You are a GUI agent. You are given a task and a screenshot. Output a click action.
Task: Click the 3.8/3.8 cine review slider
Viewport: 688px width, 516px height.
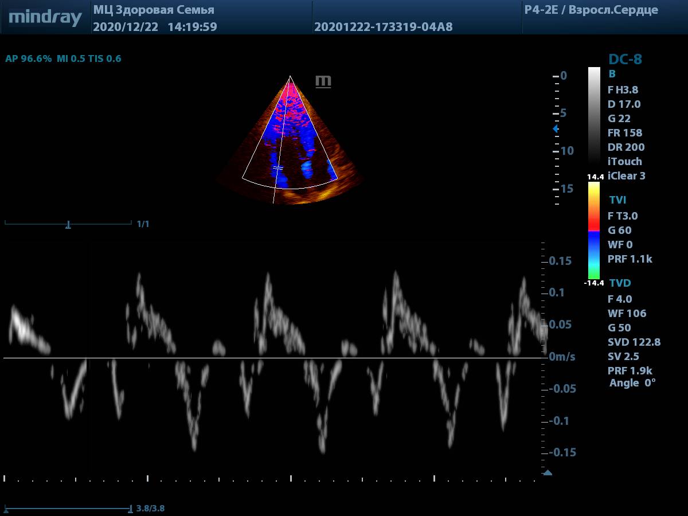pyautogui.click(x=69, y=508)
